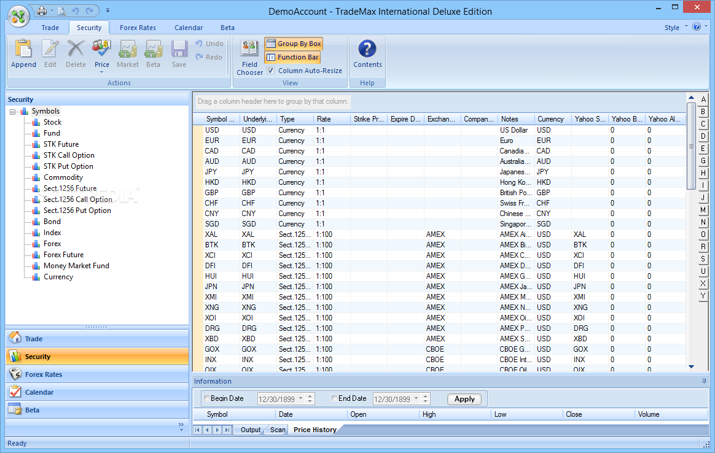The height and width of the screenshot is (453, 715).
Task: Pin the Information panel
Action: (704, 381)
